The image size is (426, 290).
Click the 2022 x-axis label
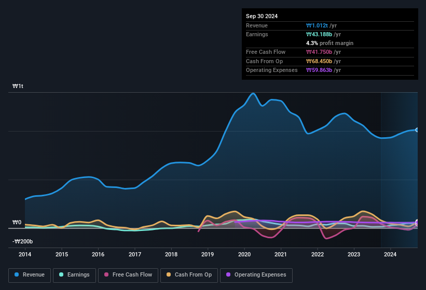click(x=318, y=254)
